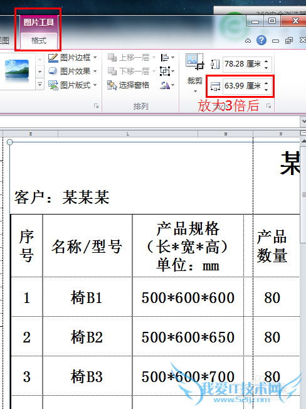Click the 名称/型号 header cell
The image size is (306, 409).
point(87,247)
